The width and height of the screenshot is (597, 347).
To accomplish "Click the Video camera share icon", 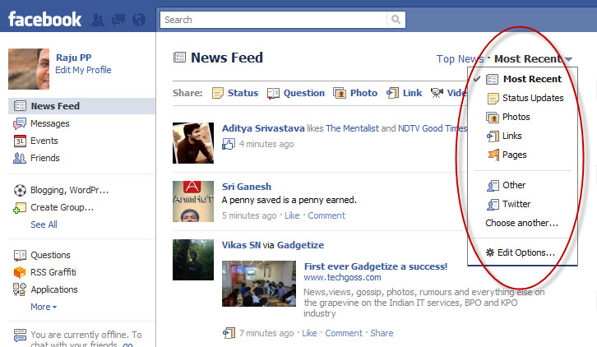I will point(437,93).
